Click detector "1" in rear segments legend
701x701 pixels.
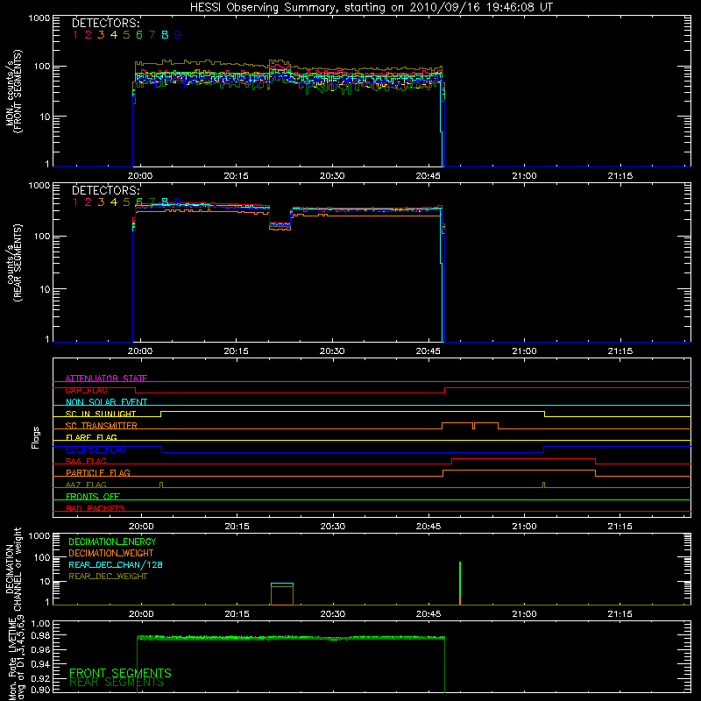pyautogui.click(x=75, y=202)
